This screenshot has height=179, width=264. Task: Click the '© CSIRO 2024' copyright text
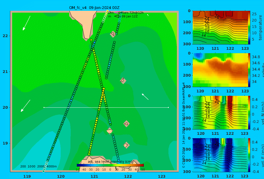tap(183, 157)
